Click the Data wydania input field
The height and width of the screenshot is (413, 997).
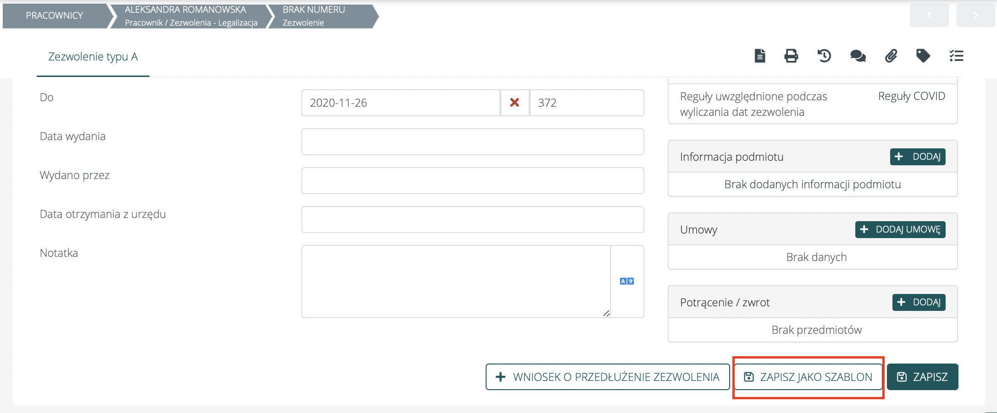tap(472, 141)
